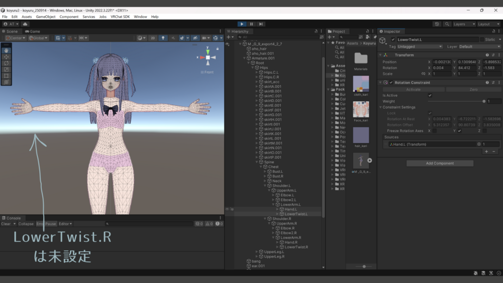Screen dimensions: 503x283
Task: Collapse the Constraint Settings foldout
Action: click(380, 107)
